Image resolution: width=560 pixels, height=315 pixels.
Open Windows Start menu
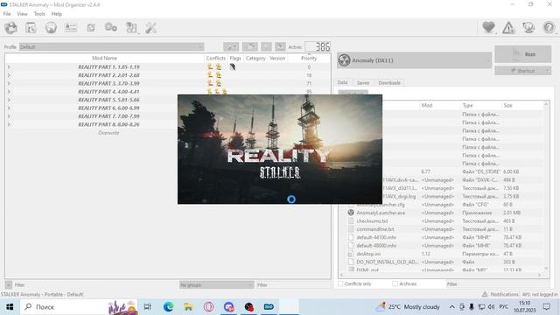(10, 307)
